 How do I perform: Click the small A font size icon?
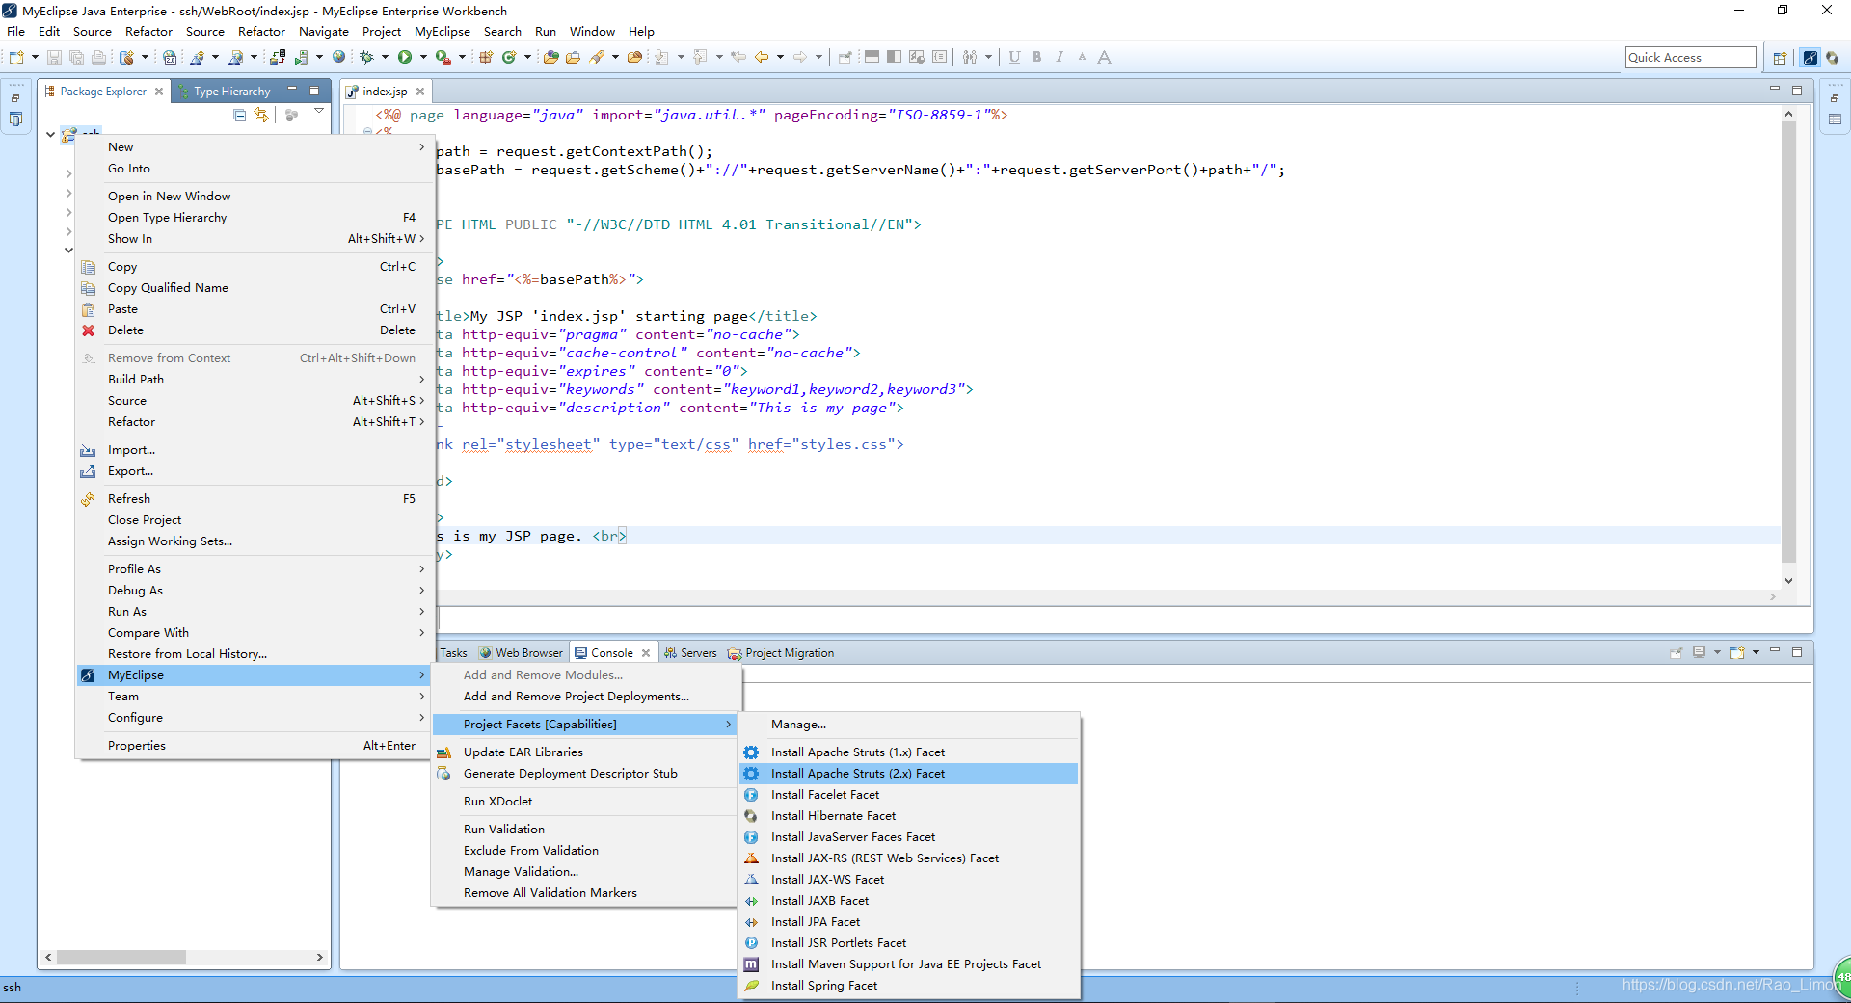1083,57
